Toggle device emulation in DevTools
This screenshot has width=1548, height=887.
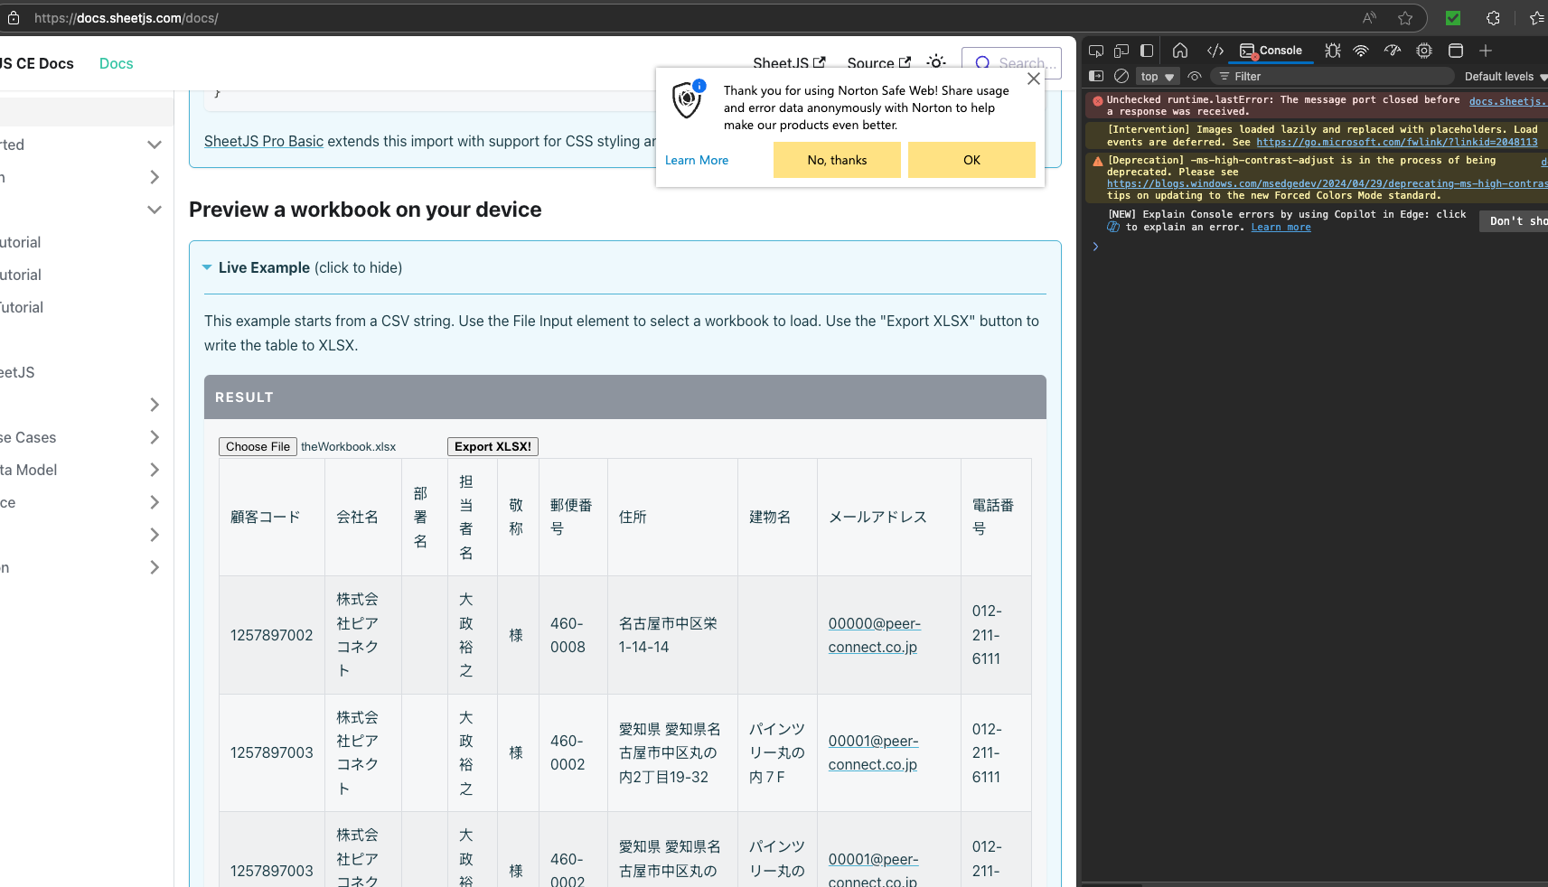(x=1121, y=51)
